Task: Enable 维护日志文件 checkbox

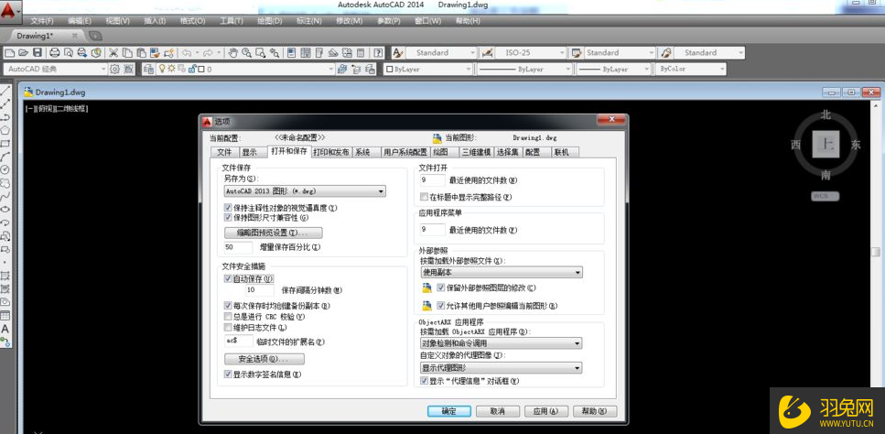Action: [228, 327]
